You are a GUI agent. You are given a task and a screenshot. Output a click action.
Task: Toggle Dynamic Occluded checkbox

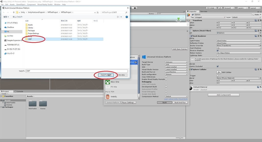click(x=217, y=66)
